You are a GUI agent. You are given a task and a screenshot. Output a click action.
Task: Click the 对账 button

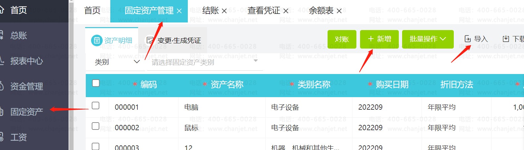coord(342,39)
